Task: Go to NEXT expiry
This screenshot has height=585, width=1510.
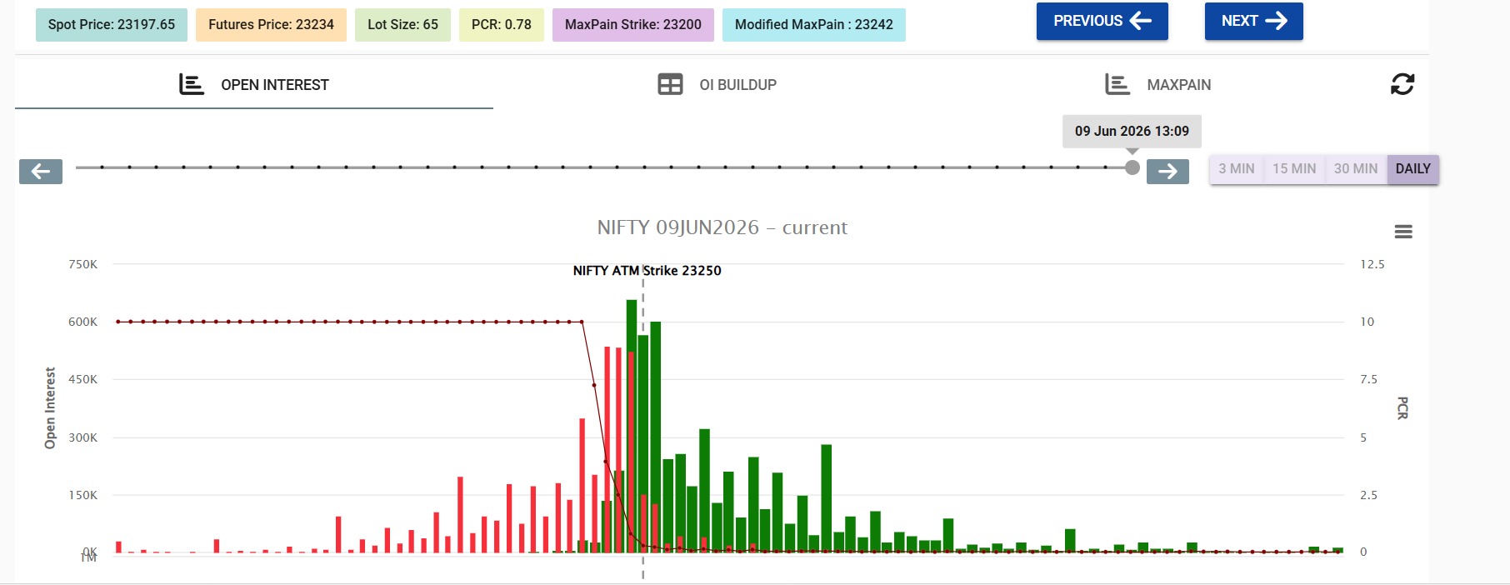Action: [x=1254, y=21]
